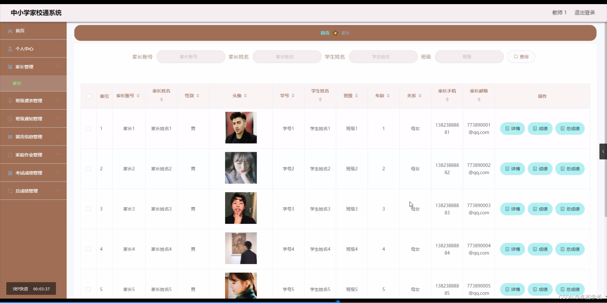
Task: Open 家长管理 via its chart icon
Action: point(10,67)
